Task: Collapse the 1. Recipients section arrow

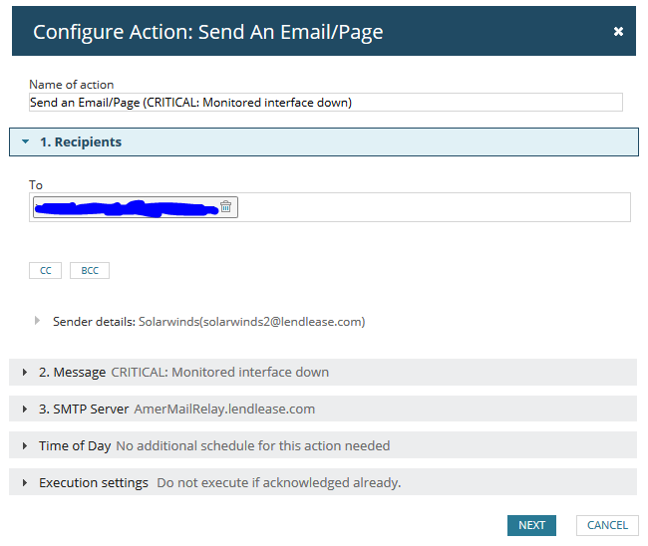Action: coord(26,141)
